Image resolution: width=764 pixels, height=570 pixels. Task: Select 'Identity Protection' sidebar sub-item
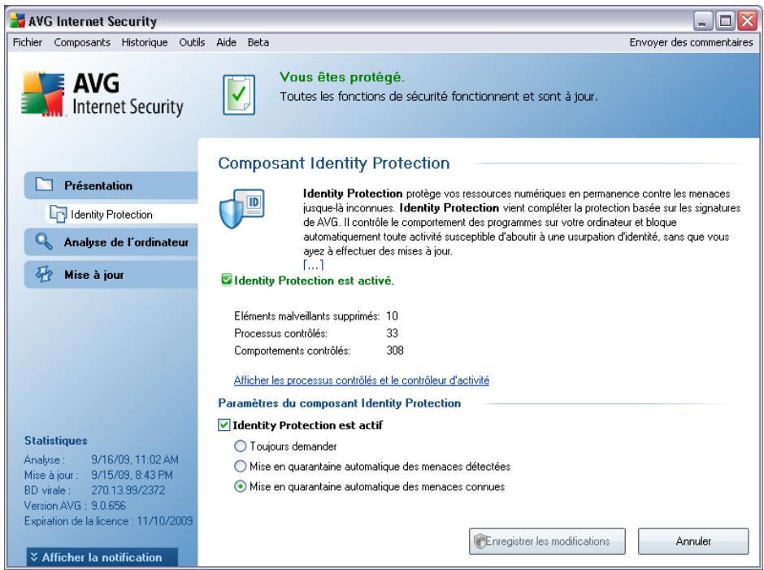pos(122,215)
